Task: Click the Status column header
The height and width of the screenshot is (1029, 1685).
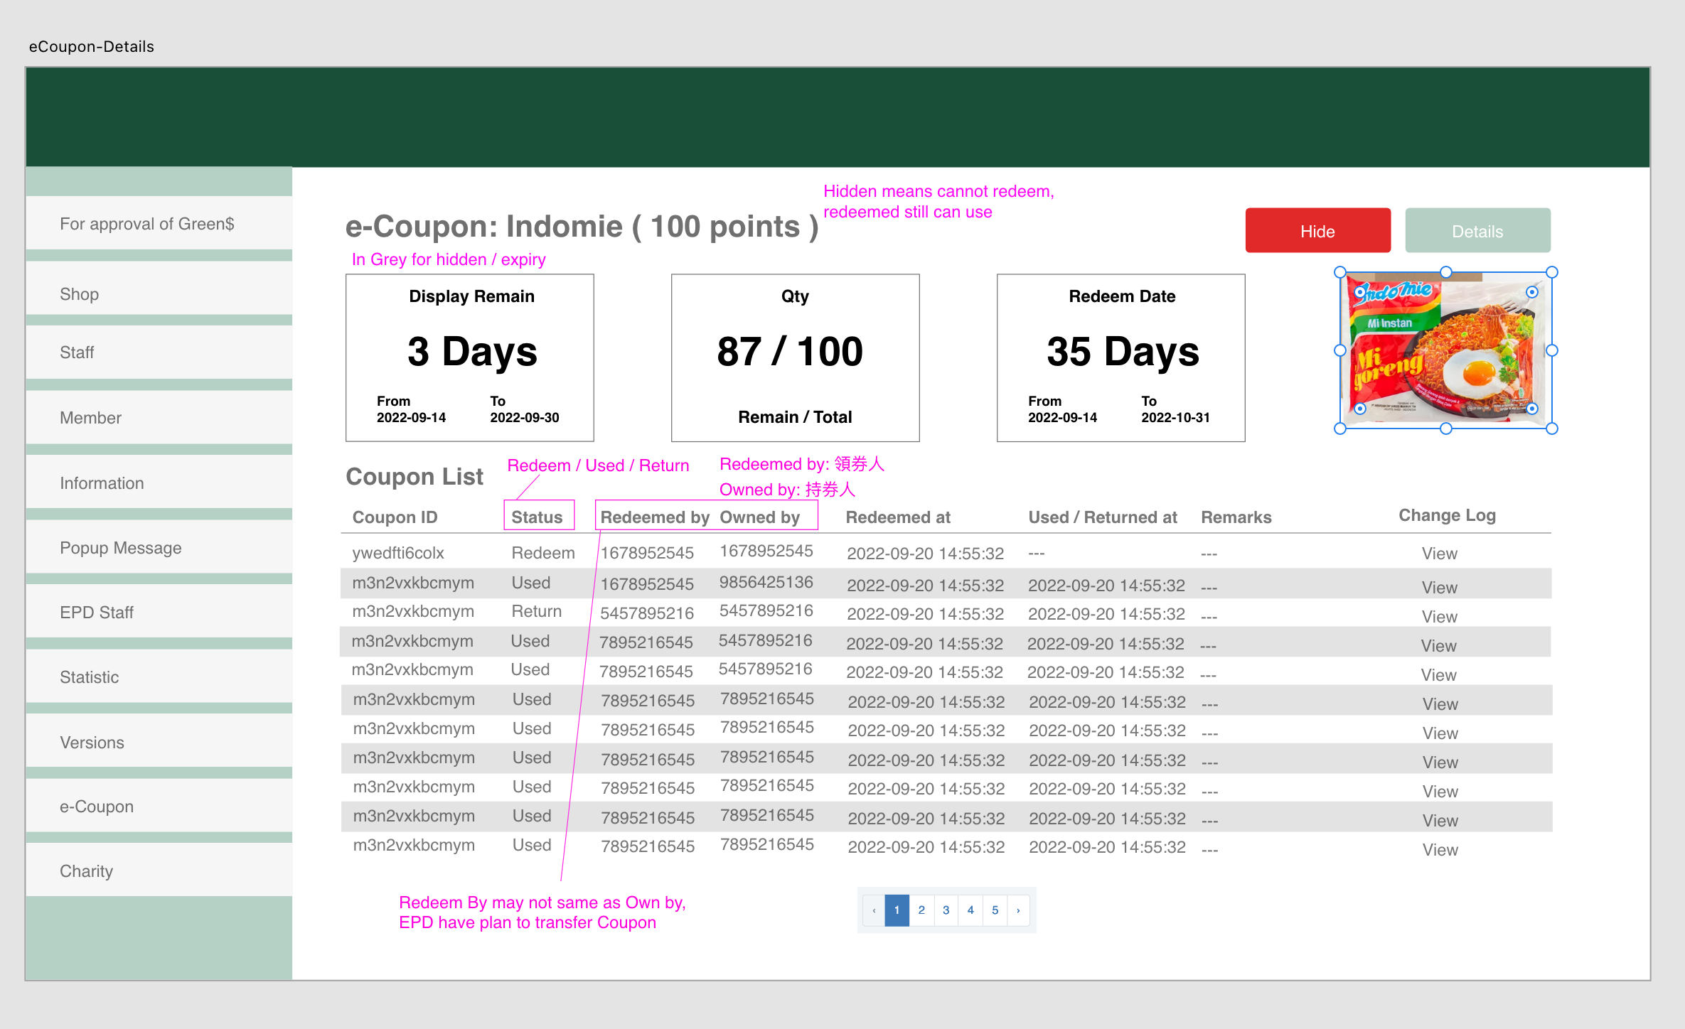Action: pyautogui.click(x=537, y=517)
